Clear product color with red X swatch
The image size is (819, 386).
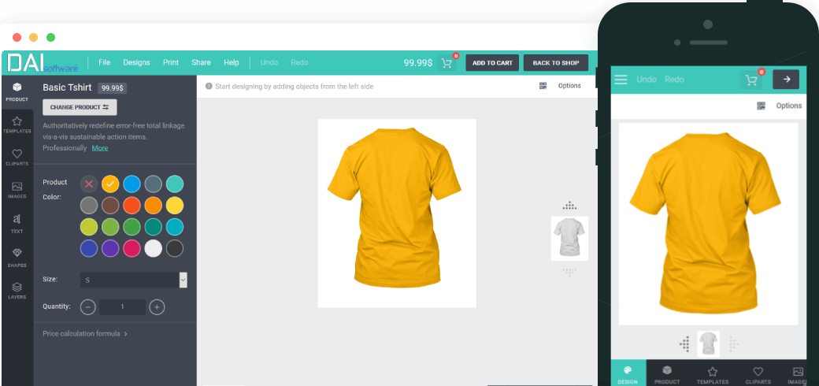89,184
